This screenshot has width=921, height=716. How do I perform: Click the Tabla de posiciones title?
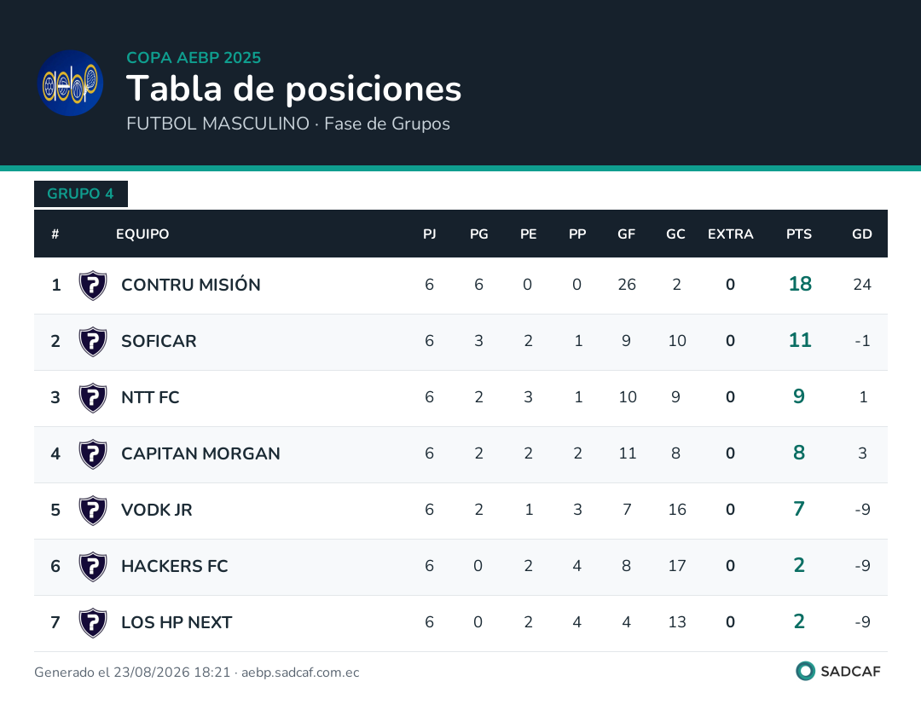click(x=293, y=89)
